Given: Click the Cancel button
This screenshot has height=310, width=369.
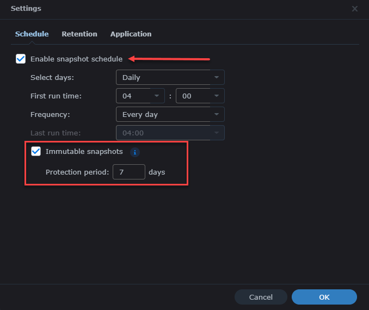Looking at the screenshot, I should click(x=261, y=297).
